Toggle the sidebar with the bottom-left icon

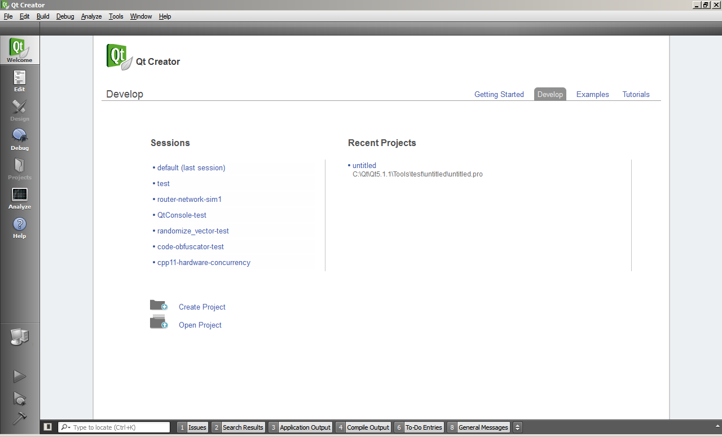(48, 427)
